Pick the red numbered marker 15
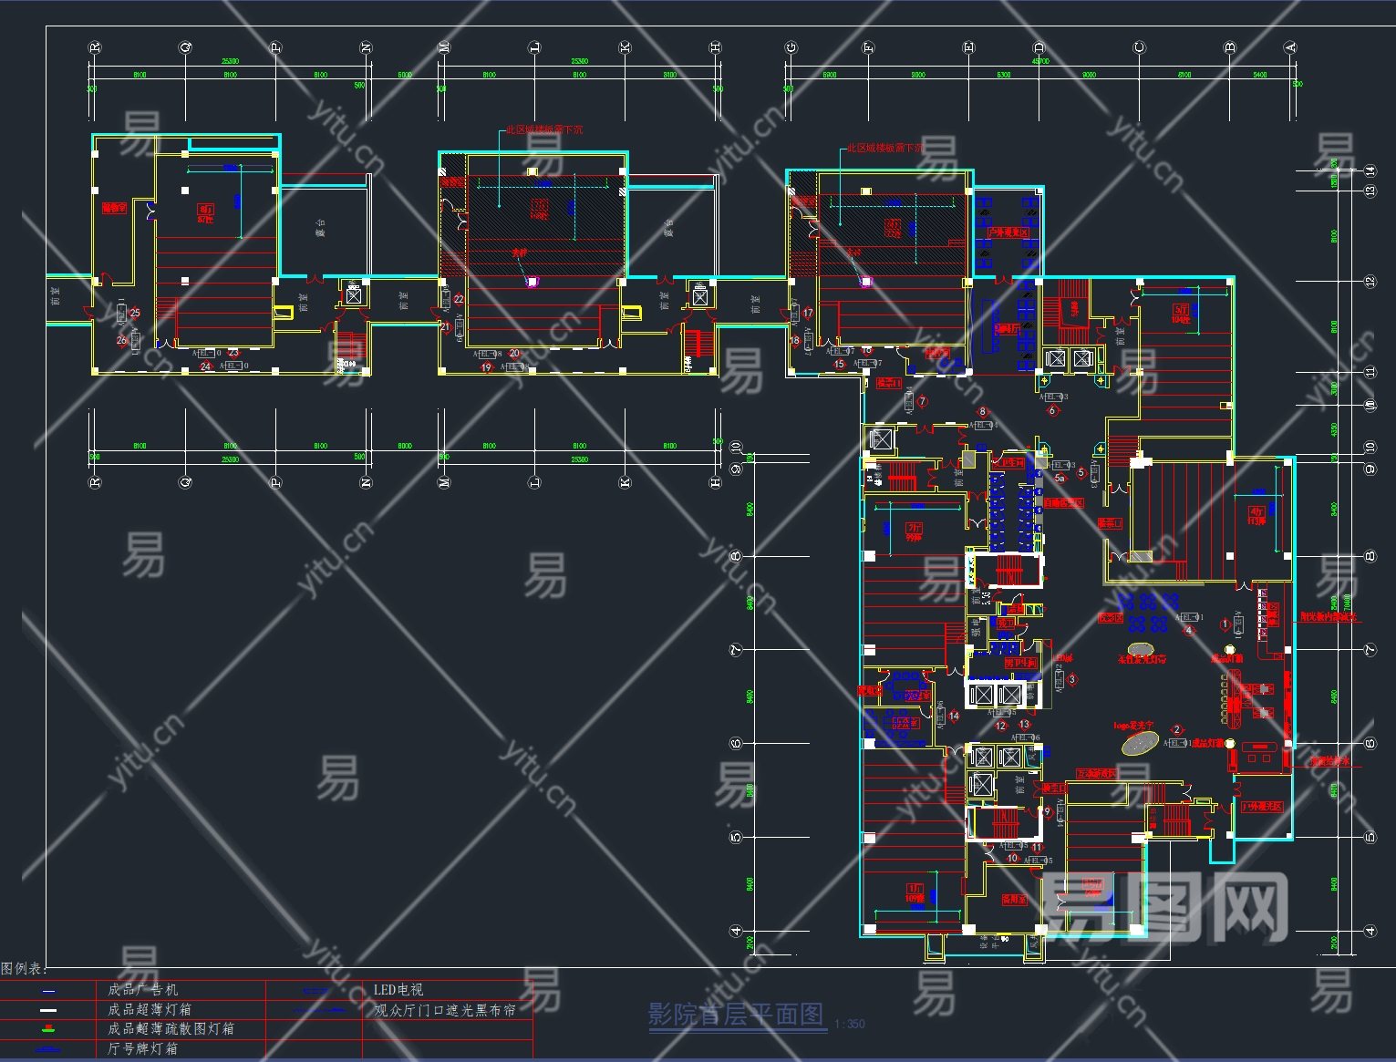Viewport: 1396px width, 1062px height. point(840,364)
